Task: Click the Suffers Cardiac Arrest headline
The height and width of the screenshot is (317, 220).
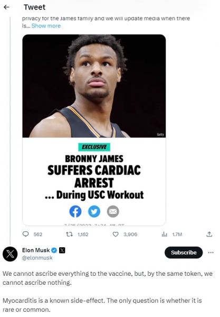Action: point(94,176)
